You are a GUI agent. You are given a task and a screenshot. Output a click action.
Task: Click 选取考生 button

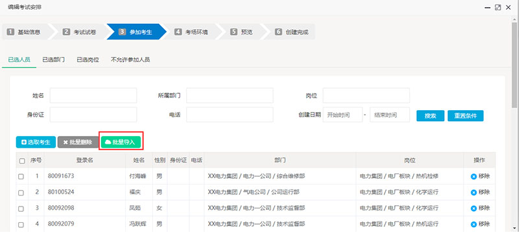(x=36, y=142)
